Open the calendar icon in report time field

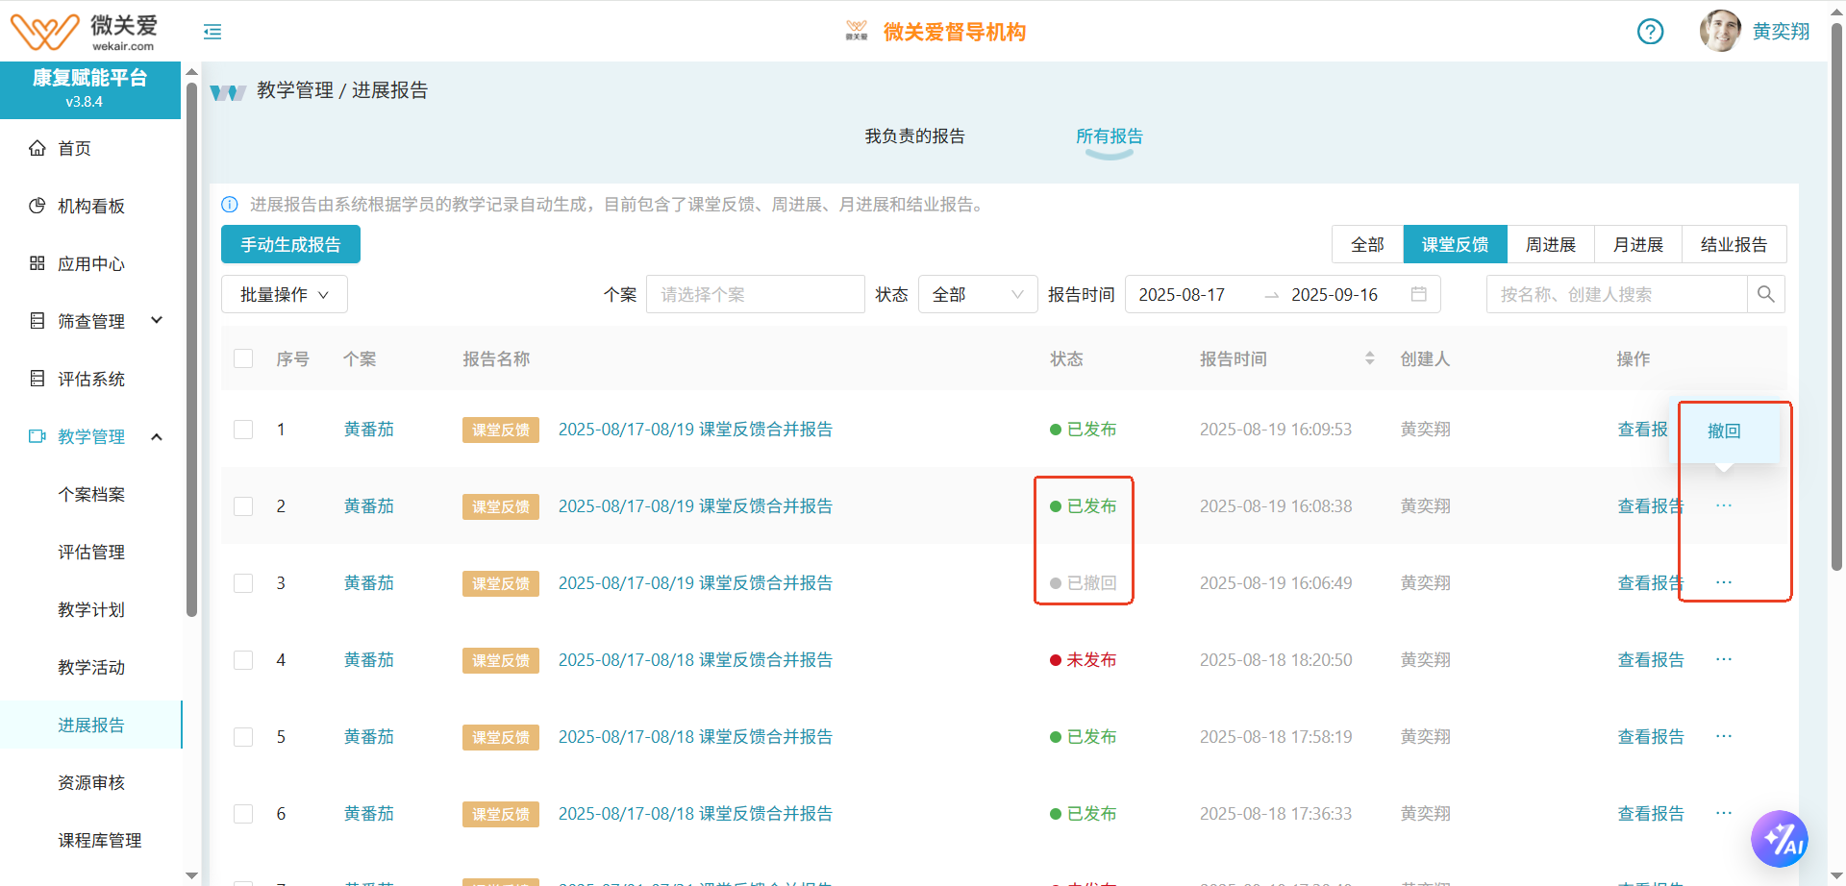coord(1418,294)
